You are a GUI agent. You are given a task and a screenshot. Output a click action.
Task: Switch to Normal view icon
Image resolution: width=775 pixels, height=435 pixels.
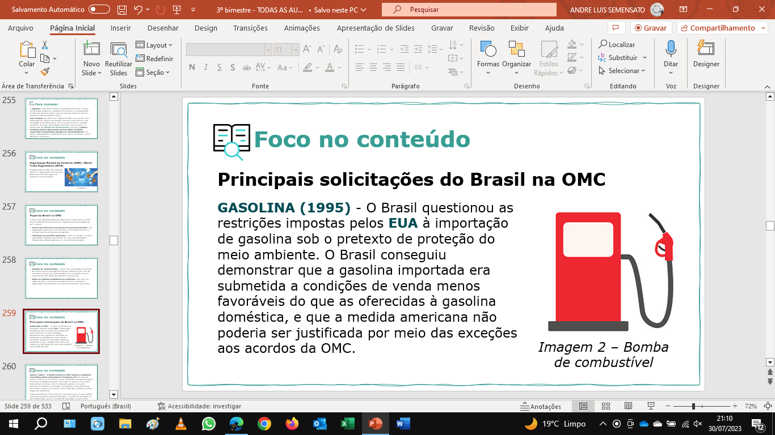pos(583,406)
